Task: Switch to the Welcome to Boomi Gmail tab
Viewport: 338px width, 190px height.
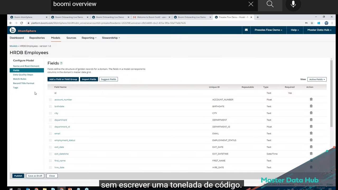Action: [x=151, y=17]
